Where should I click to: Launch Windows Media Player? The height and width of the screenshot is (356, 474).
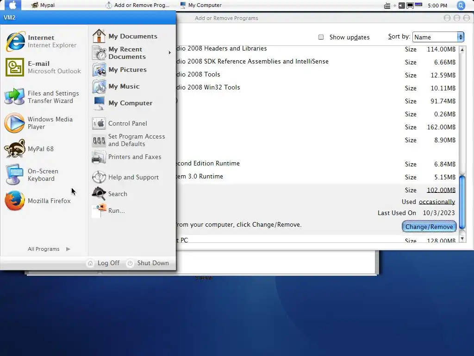click(39, 123)
